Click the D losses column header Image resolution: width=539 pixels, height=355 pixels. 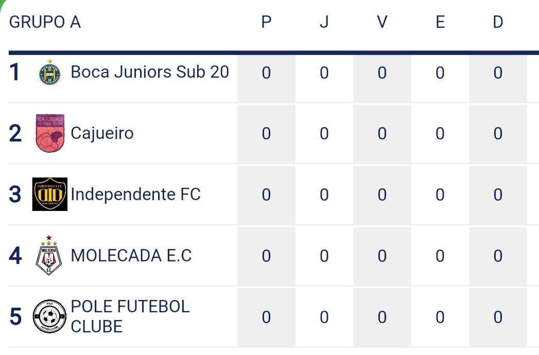coord(498,22)
